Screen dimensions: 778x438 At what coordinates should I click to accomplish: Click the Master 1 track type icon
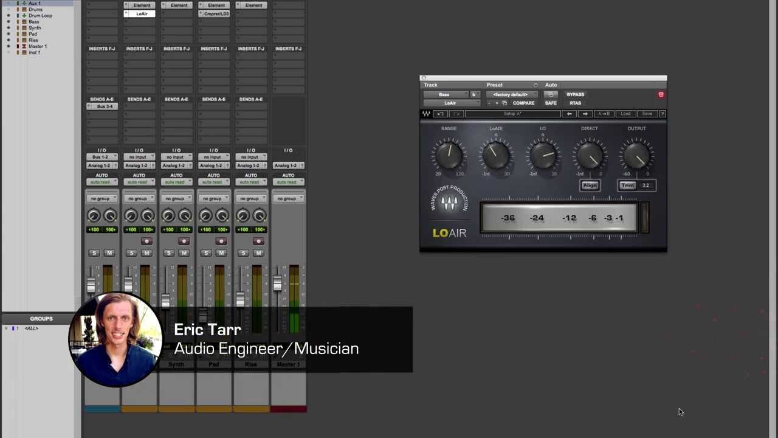pos(24,46)
